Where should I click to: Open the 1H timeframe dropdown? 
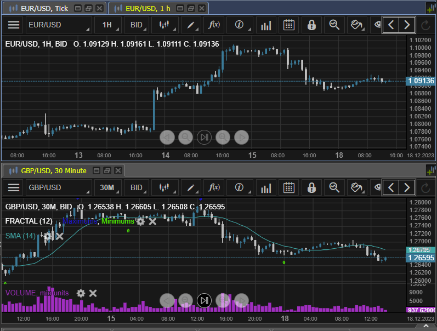107,25
